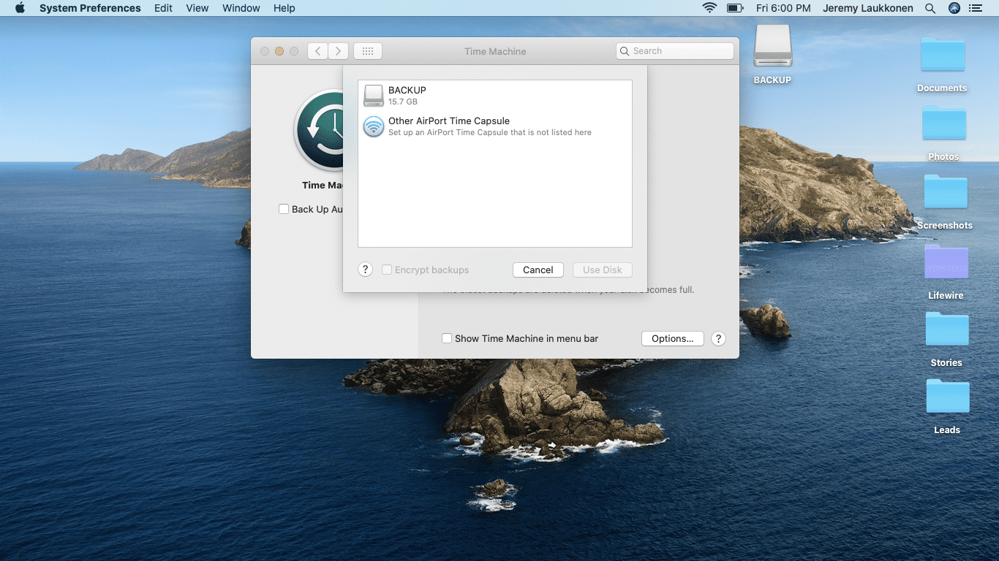This screenshot has width=999, height=561.
Task: Click the Fri 6:00 PM clock
Action: (x=783, y=8)
